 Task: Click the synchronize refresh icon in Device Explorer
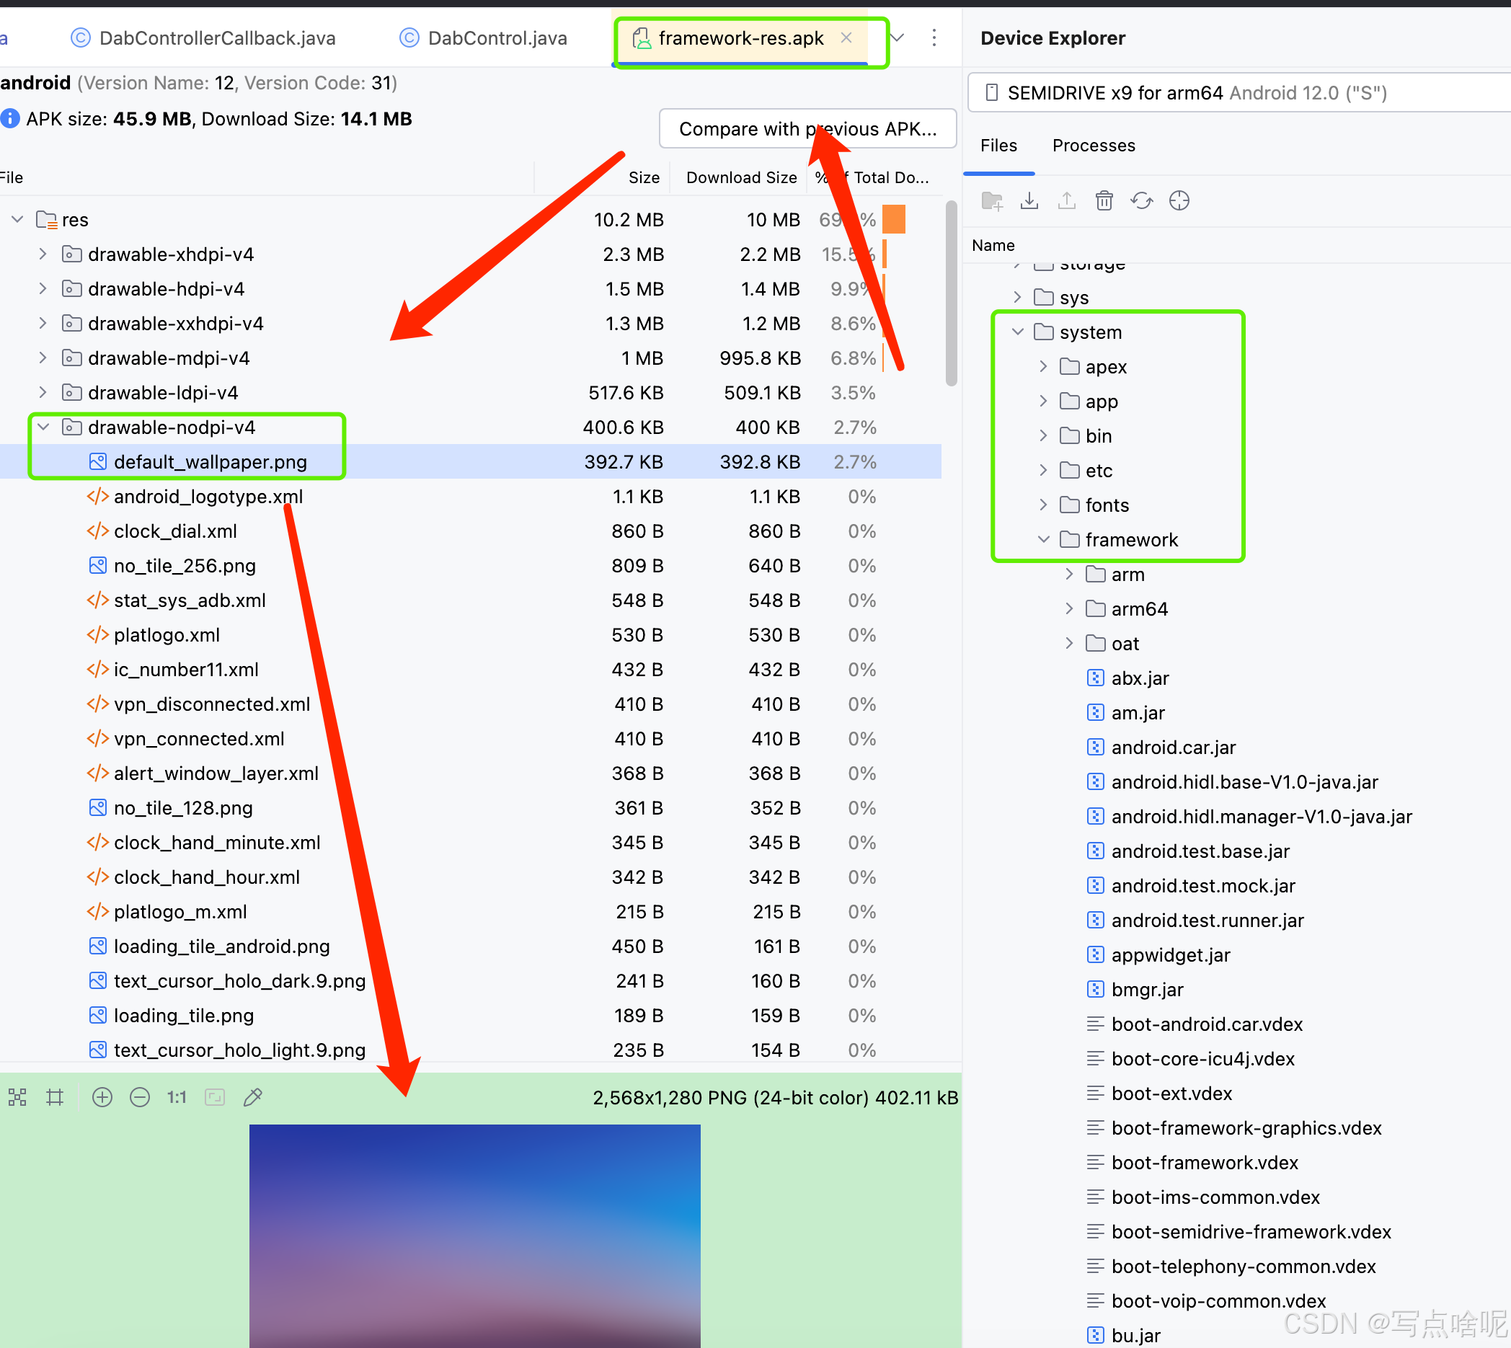point(1141,200)
